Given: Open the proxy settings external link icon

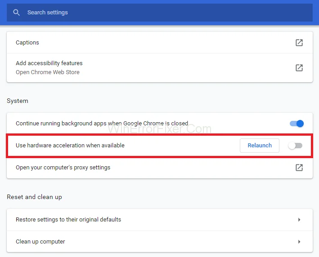Looking at the screenshot, I should tap(299, 168).
